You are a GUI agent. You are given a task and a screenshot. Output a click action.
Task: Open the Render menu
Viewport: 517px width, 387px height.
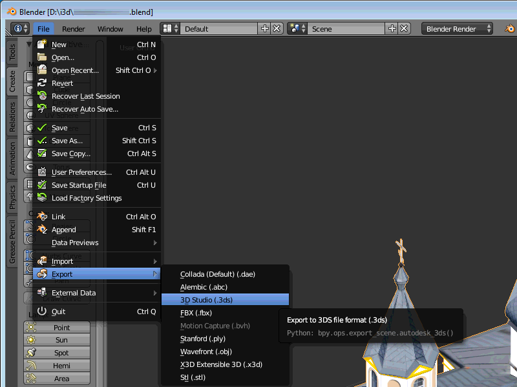tap(73, 29)
